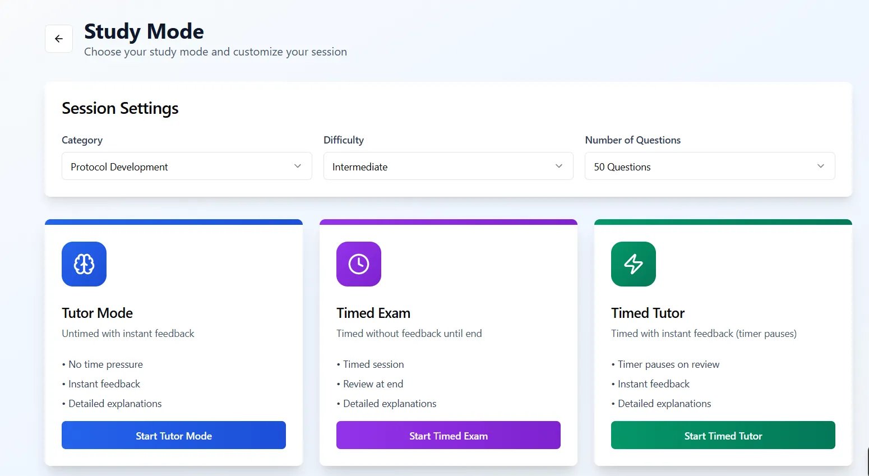The width and height of the screenshot is (869, 476).
Task: Click the chevron on the Difficulty dropdown
Action: point(559,166)
